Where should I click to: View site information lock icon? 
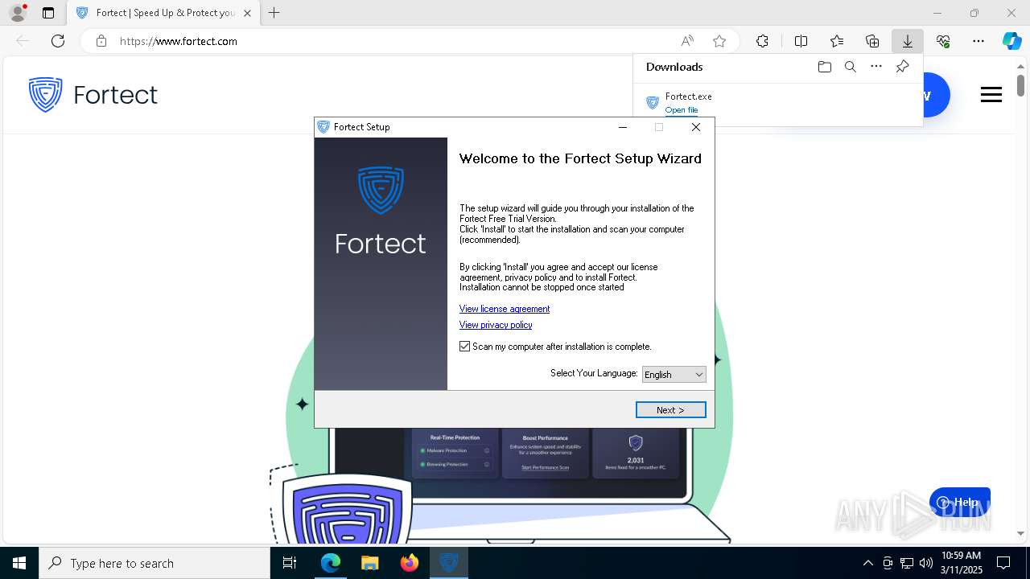[101, 41]
